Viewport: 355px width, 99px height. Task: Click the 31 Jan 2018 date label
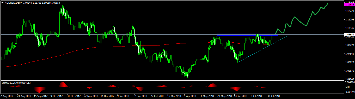click(141, 96)
